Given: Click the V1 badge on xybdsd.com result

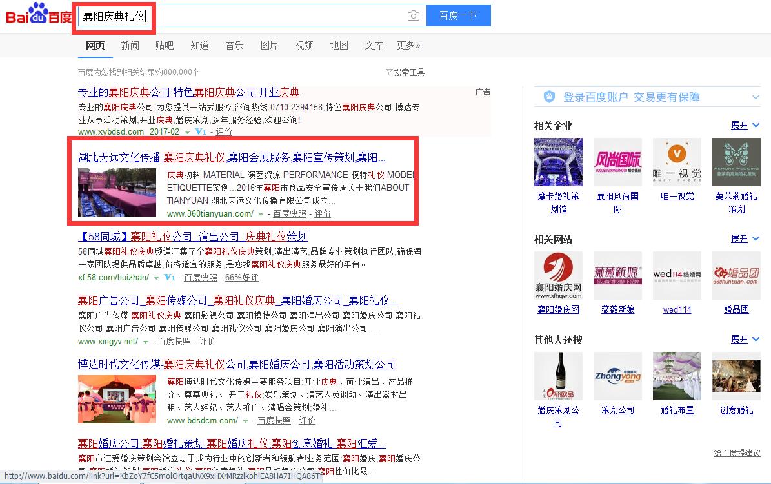Looking at the screenshot, I should point(201,131).
